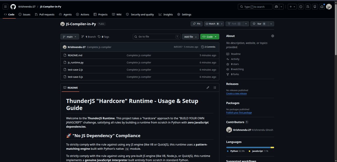
Task: Switch to the Settings tab
Action: point(184,15)
